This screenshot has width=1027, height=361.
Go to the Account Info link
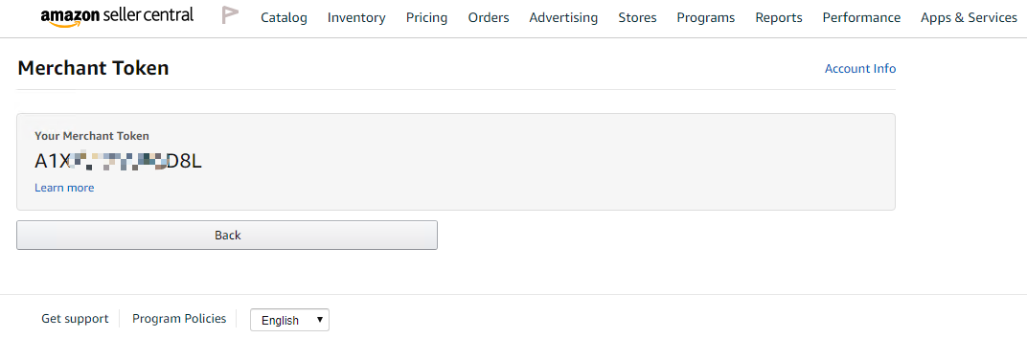[x=860, y=69]
